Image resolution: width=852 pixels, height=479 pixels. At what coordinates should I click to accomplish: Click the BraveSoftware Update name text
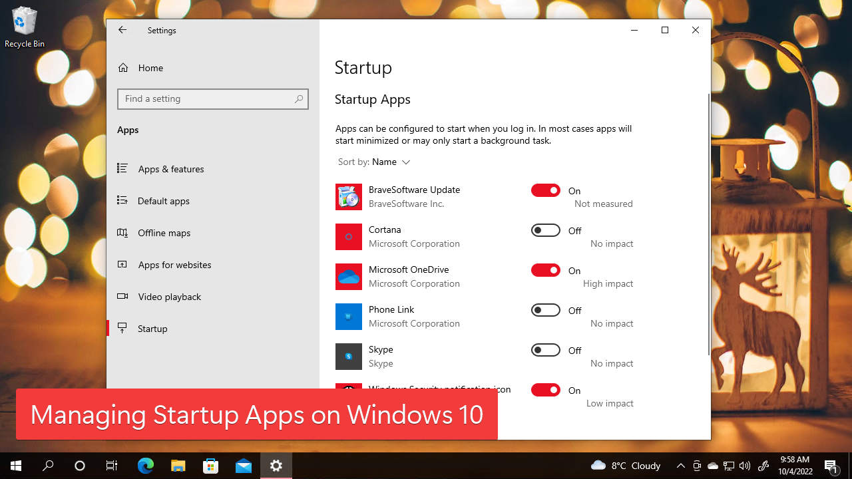point(414,190)
